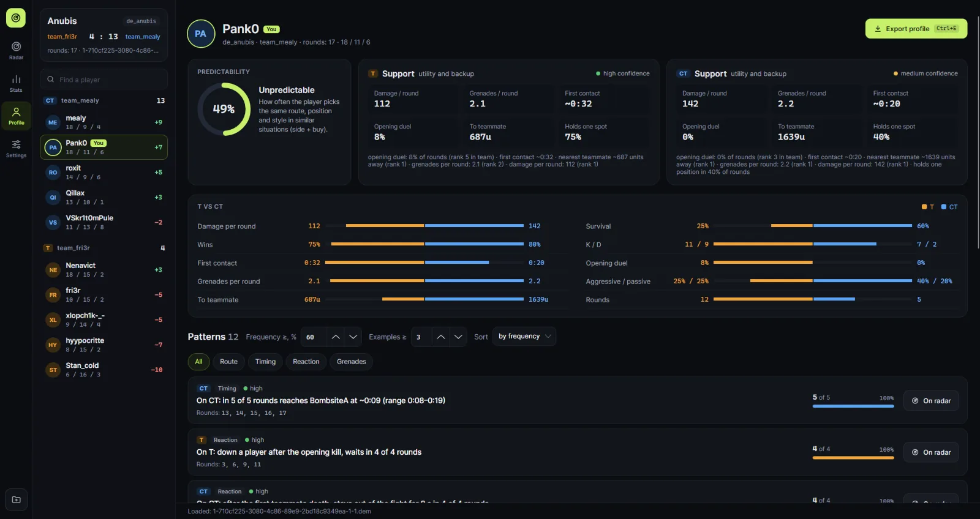Select the Timing patterns filter
The width and height of the screenshot is (980, 519).
point(265,362)
